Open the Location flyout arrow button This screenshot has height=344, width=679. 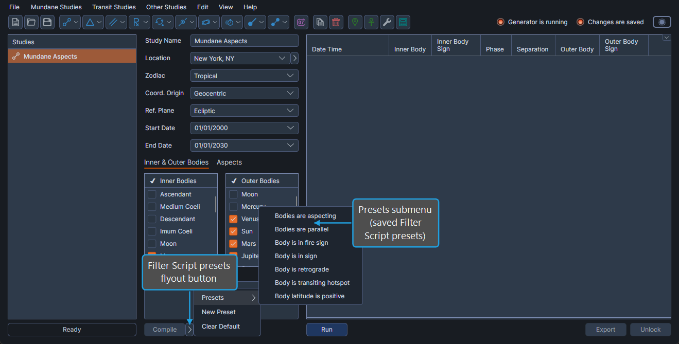coord(294,58)
